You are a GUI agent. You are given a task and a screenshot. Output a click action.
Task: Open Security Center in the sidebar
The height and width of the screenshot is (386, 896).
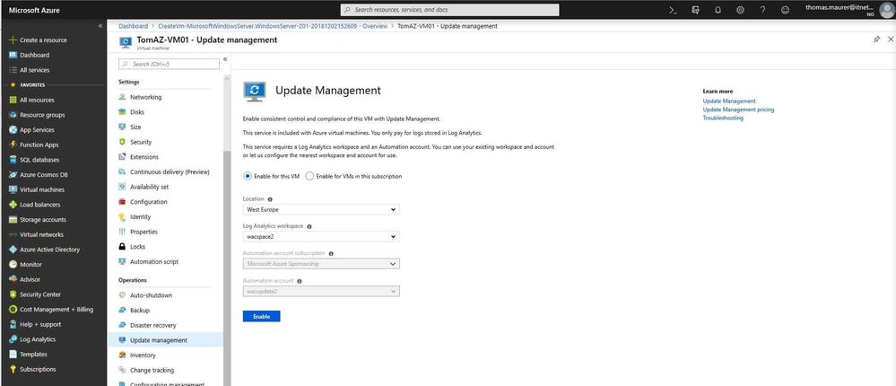click(34, 294)
